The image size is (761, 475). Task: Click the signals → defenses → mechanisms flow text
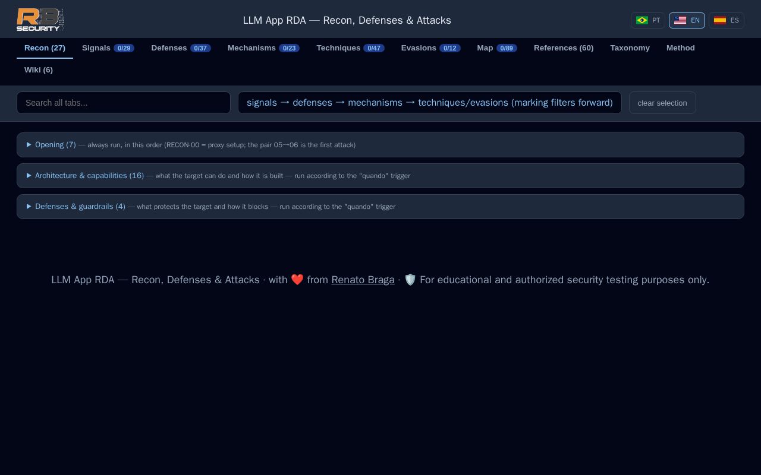430,103
